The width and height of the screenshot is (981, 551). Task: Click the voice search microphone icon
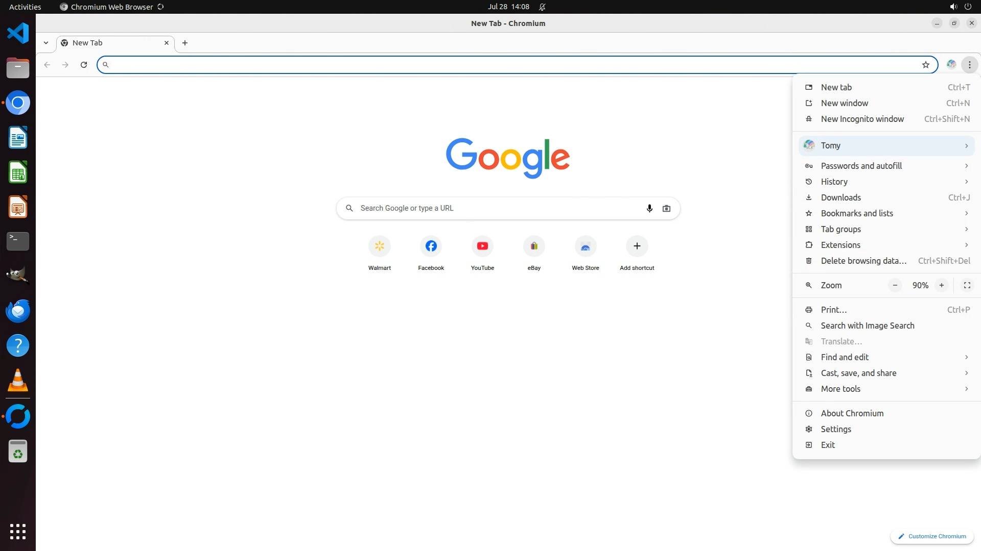tap(649, 208)
